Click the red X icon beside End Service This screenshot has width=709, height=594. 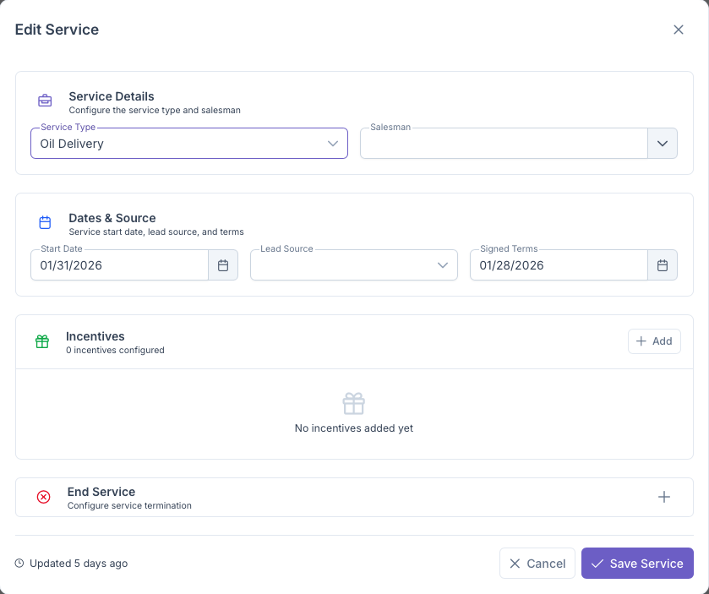44,497
